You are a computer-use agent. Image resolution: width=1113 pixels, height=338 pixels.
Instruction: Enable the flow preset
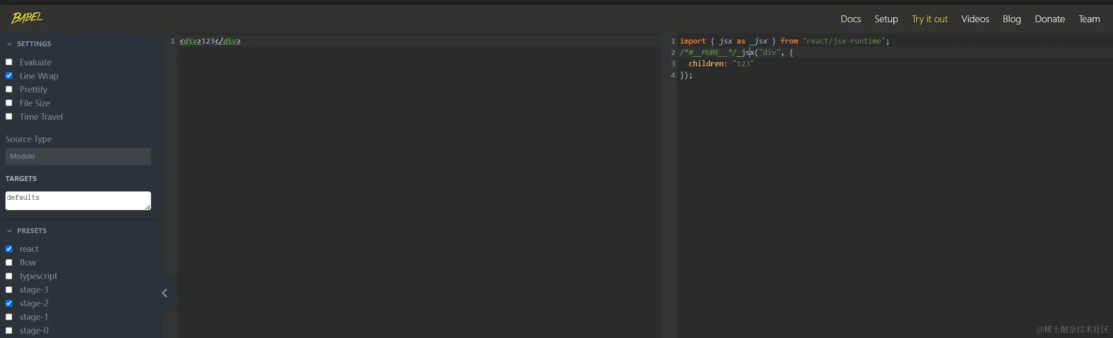click(x=9, y=263)
